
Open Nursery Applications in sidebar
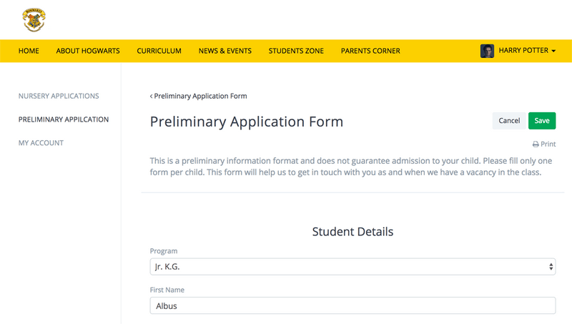tap(59, 96)
